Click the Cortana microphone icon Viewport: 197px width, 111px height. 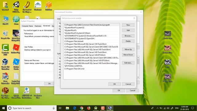point(54,108)
